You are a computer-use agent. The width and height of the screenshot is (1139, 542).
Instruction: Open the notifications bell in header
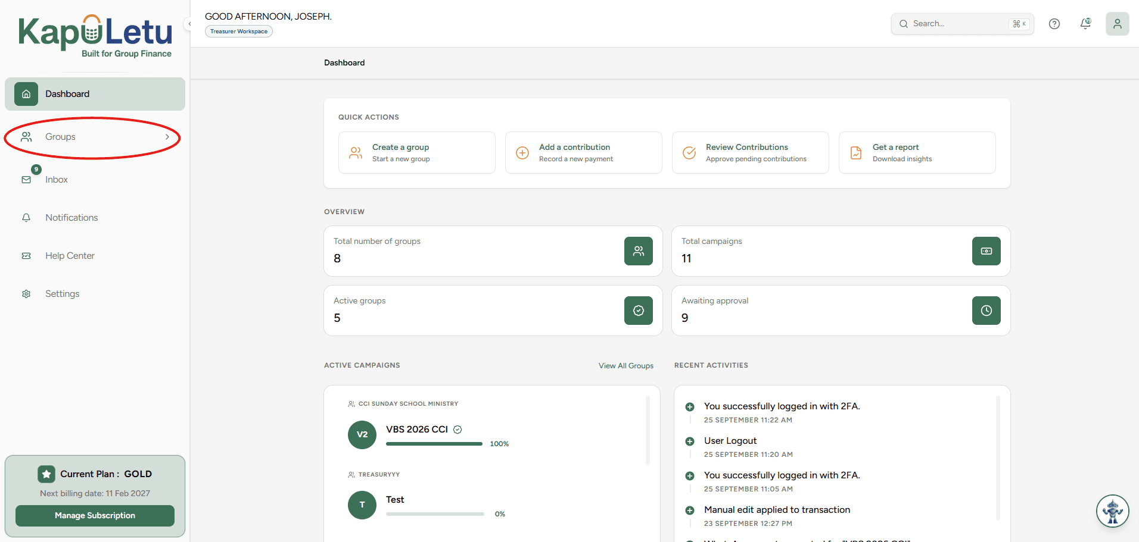[1085, 24]
